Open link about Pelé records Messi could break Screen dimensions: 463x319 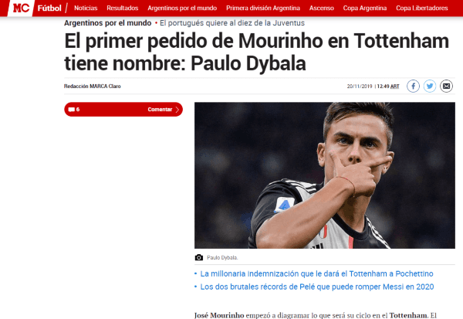click(317, 287)
